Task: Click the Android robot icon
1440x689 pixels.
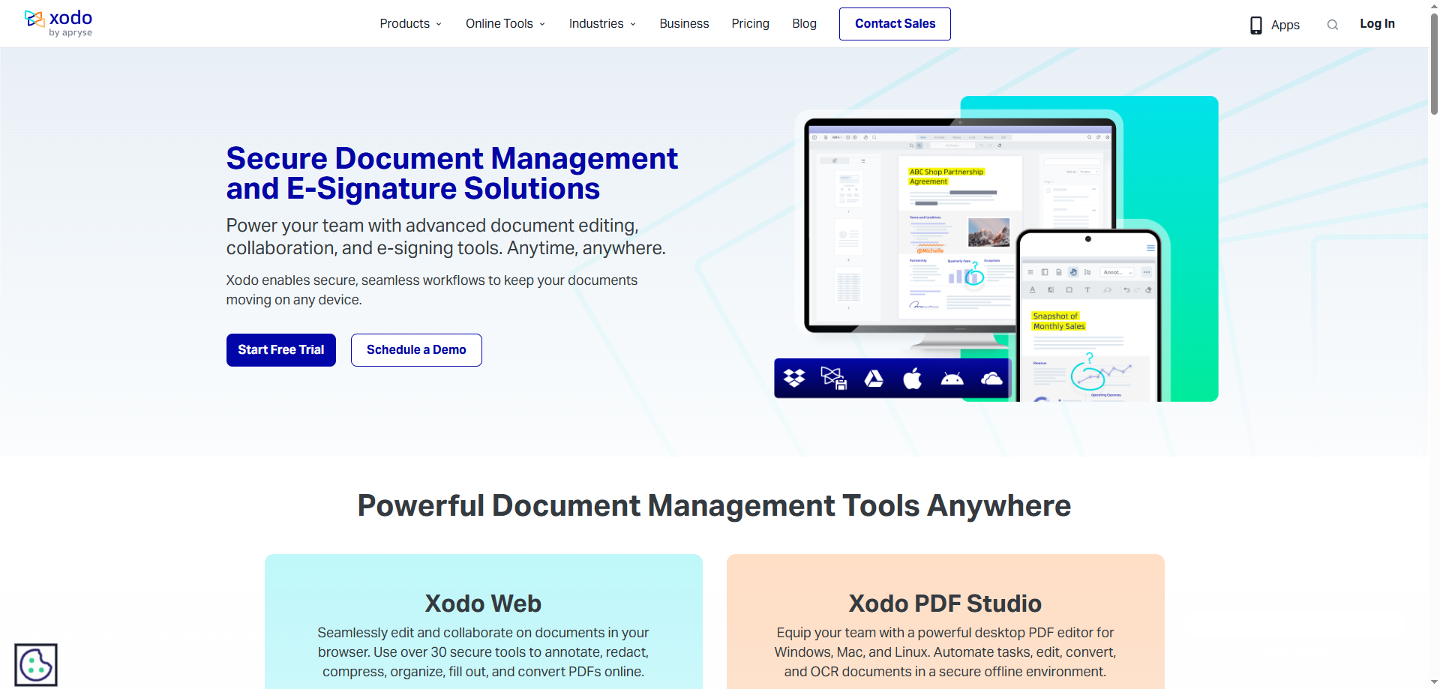Action: tap(952, 379)
